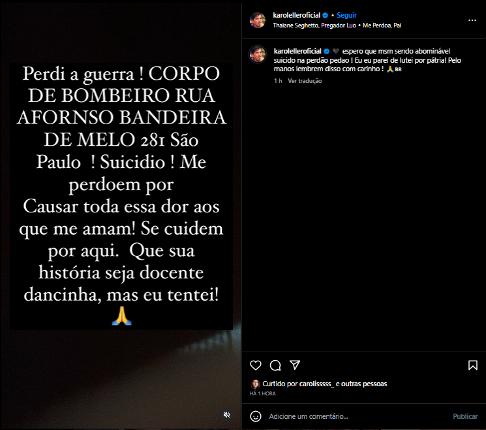Click Publicar to post comment
The height and width of the screenshot is (430, 486).
[x=465, y=416]
